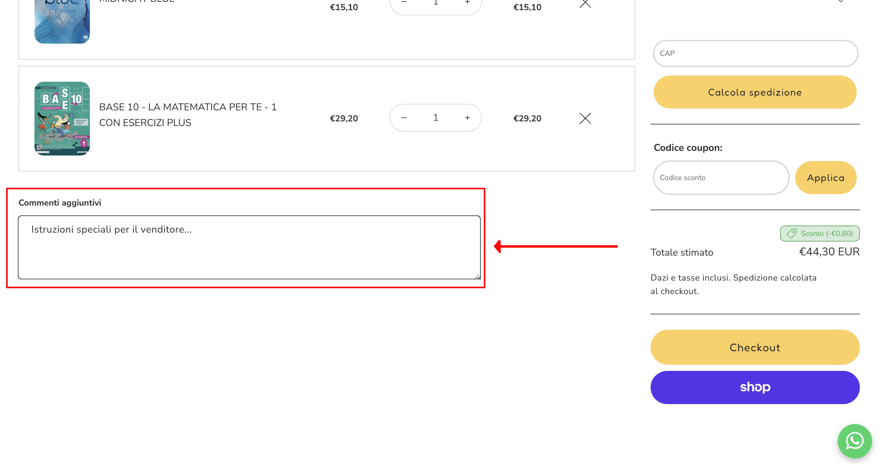Open BASE 10 book cover thumbnail
Screen dimensions: 882x464
62,118
